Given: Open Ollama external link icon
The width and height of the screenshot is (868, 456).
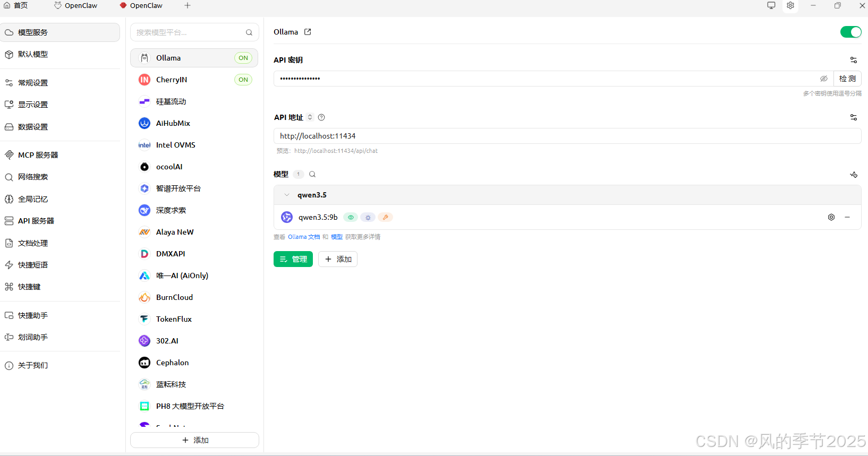Looking at the screenshot, I should pyautogui.click(x=308, y=32).
